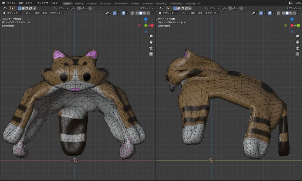Screen dimensions: 302x181
Task: Click the Blender logo icon
Action: [3, 3]
